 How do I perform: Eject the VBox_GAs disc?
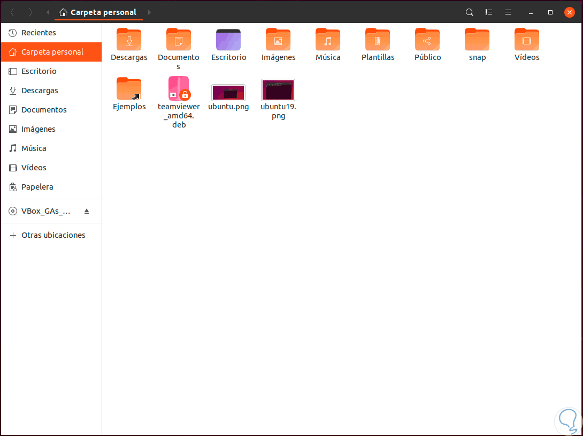87,212
